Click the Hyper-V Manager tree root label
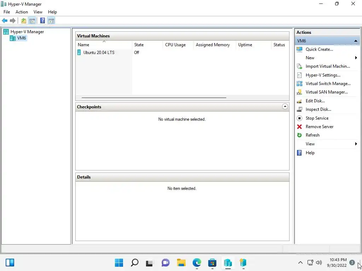 [27, 32]
